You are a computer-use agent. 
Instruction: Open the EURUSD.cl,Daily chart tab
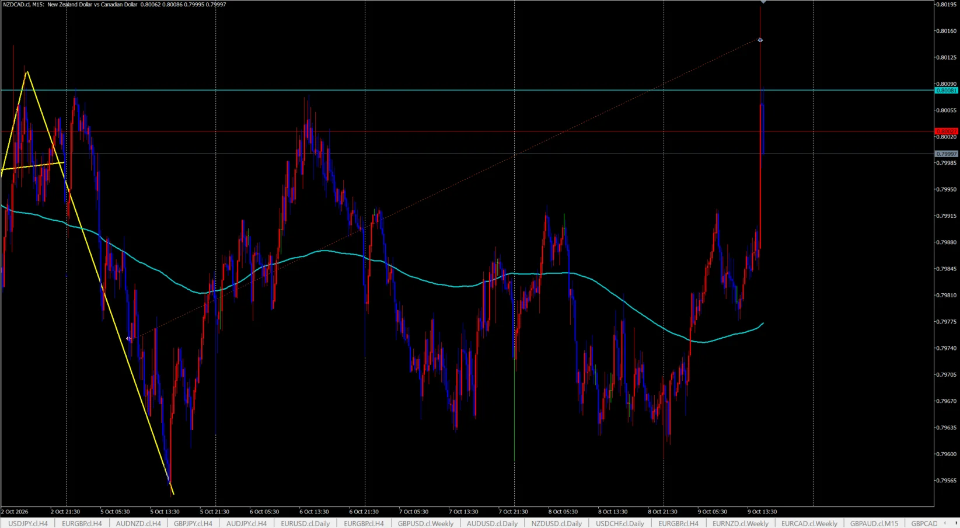pos(305,523)
